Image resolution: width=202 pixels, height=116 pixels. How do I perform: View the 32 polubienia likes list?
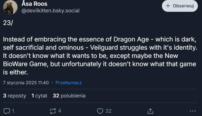69,96
